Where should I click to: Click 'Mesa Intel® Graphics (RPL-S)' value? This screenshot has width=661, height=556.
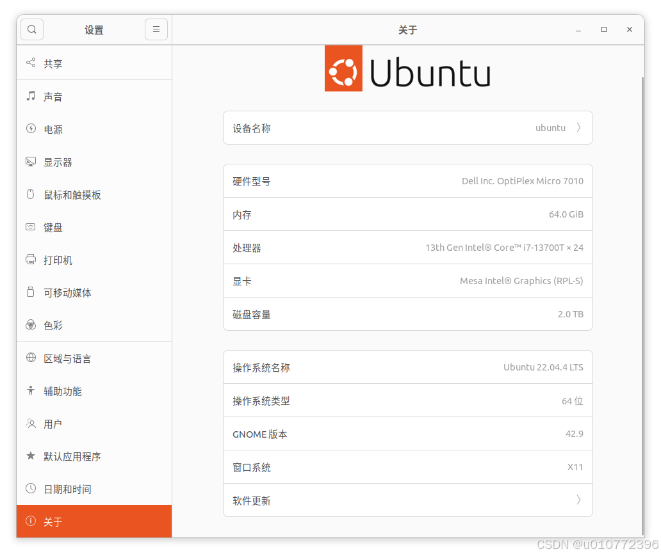[x=521, y=281]
